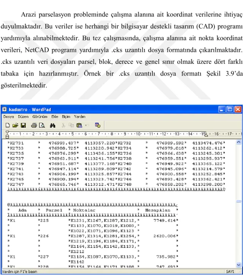Click the left indent marker on the ruler

pos(7,135)
